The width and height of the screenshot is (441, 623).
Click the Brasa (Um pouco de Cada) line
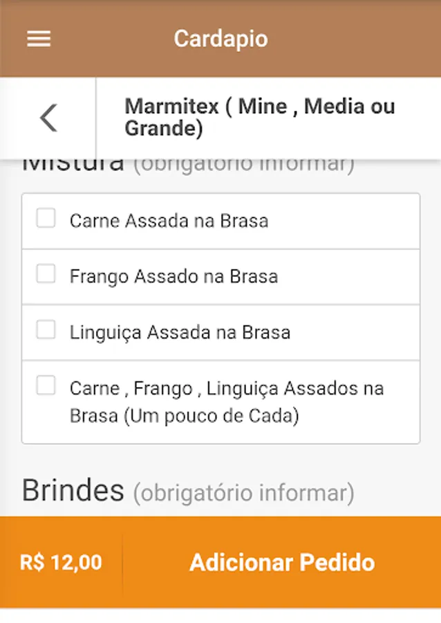point(184,417)
